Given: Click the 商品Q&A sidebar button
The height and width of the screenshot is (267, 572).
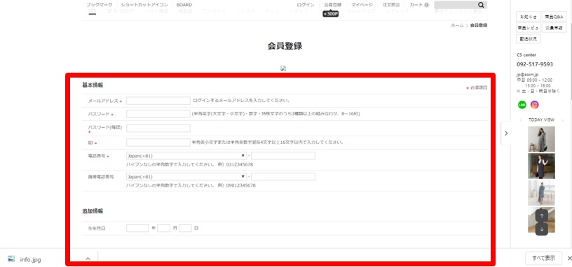Looking at the screenshot, I should pyautogui.click(x=554, y=17).
